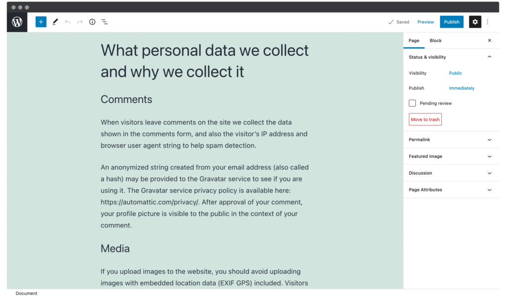Select the Page tab in sidebar
506x299 pixels.
pyautogui.click(x=414, y=40)
